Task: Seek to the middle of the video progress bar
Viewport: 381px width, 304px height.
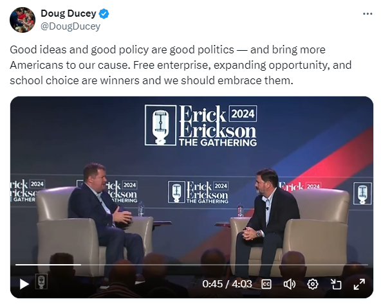Action: [192, 265]
